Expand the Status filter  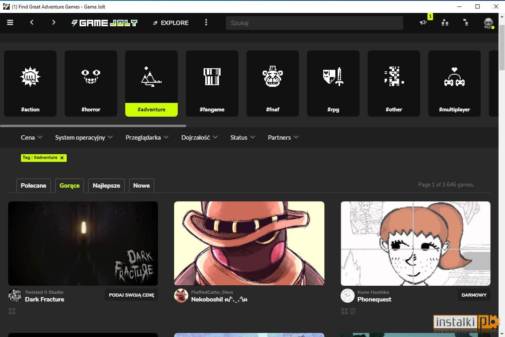point(243,137)
